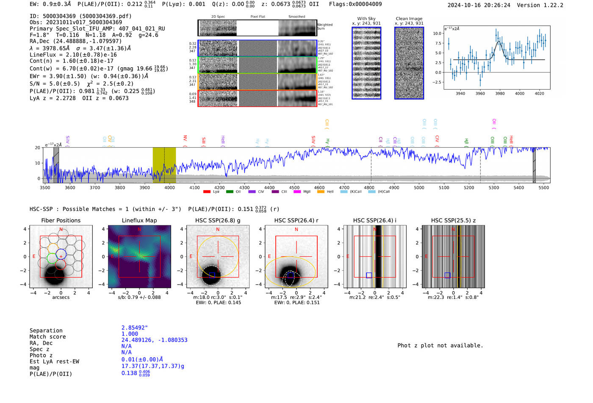Select the red-bordered 2D spectrum row
Screen dimensions: 593x403
click(258, 98)
